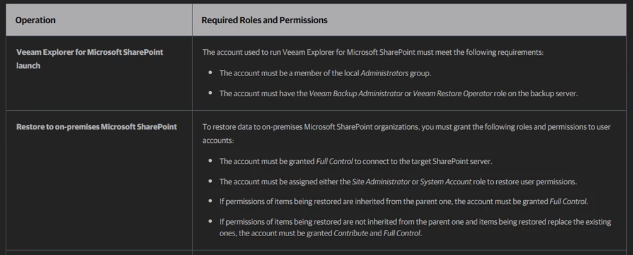Click Full Control at the end of the last bullet

point(402,233)
